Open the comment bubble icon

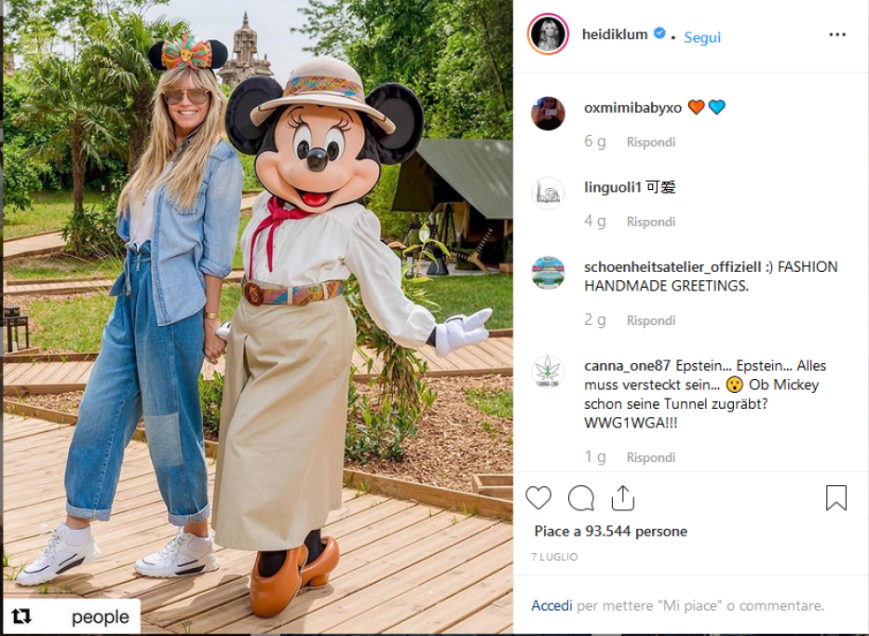point(581,497)
